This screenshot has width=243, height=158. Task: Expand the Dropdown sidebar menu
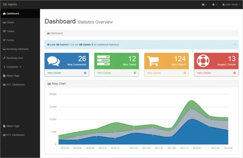20,67
